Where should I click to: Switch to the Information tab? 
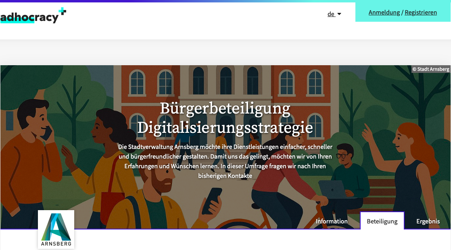coord(331,221)
